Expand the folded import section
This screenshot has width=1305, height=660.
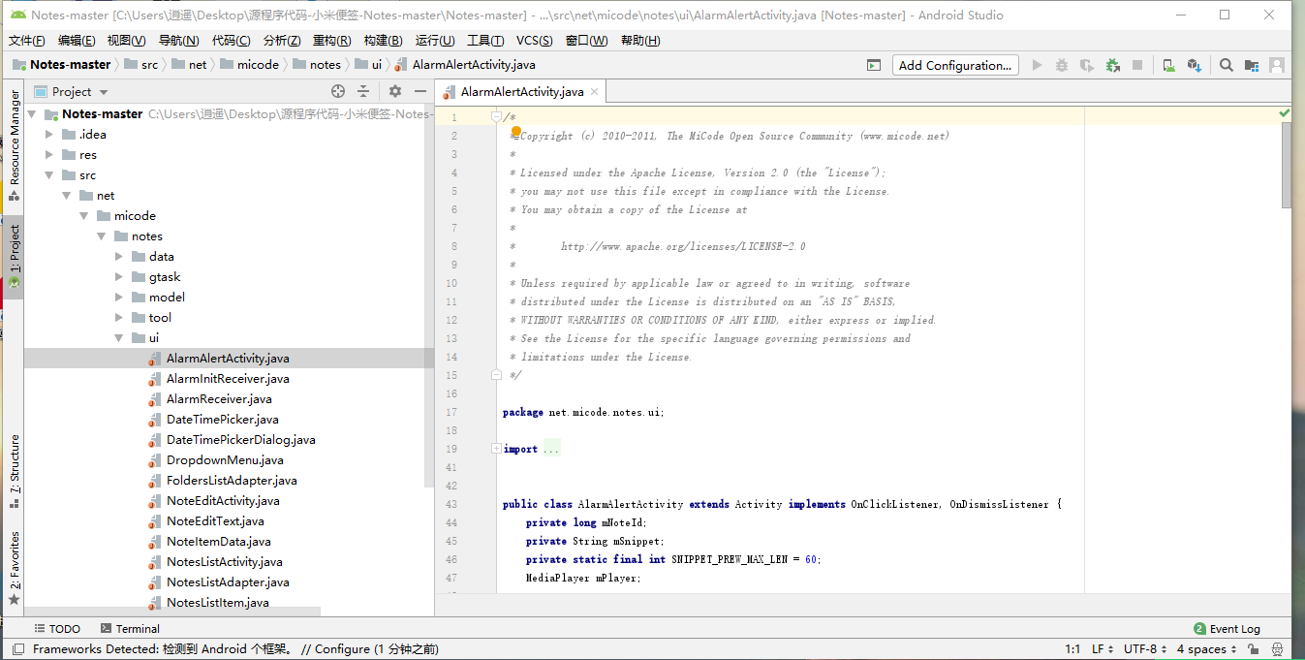(496, 449)
